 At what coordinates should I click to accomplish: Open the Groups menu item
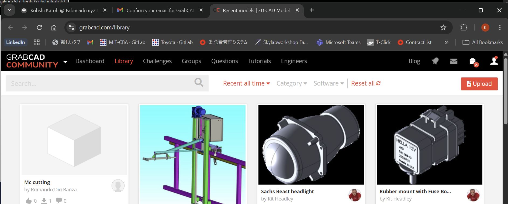click(191, 61)
